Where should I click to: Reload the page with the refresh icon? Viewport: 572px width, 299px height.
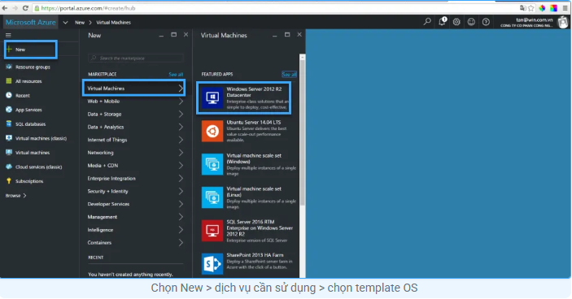25,7
